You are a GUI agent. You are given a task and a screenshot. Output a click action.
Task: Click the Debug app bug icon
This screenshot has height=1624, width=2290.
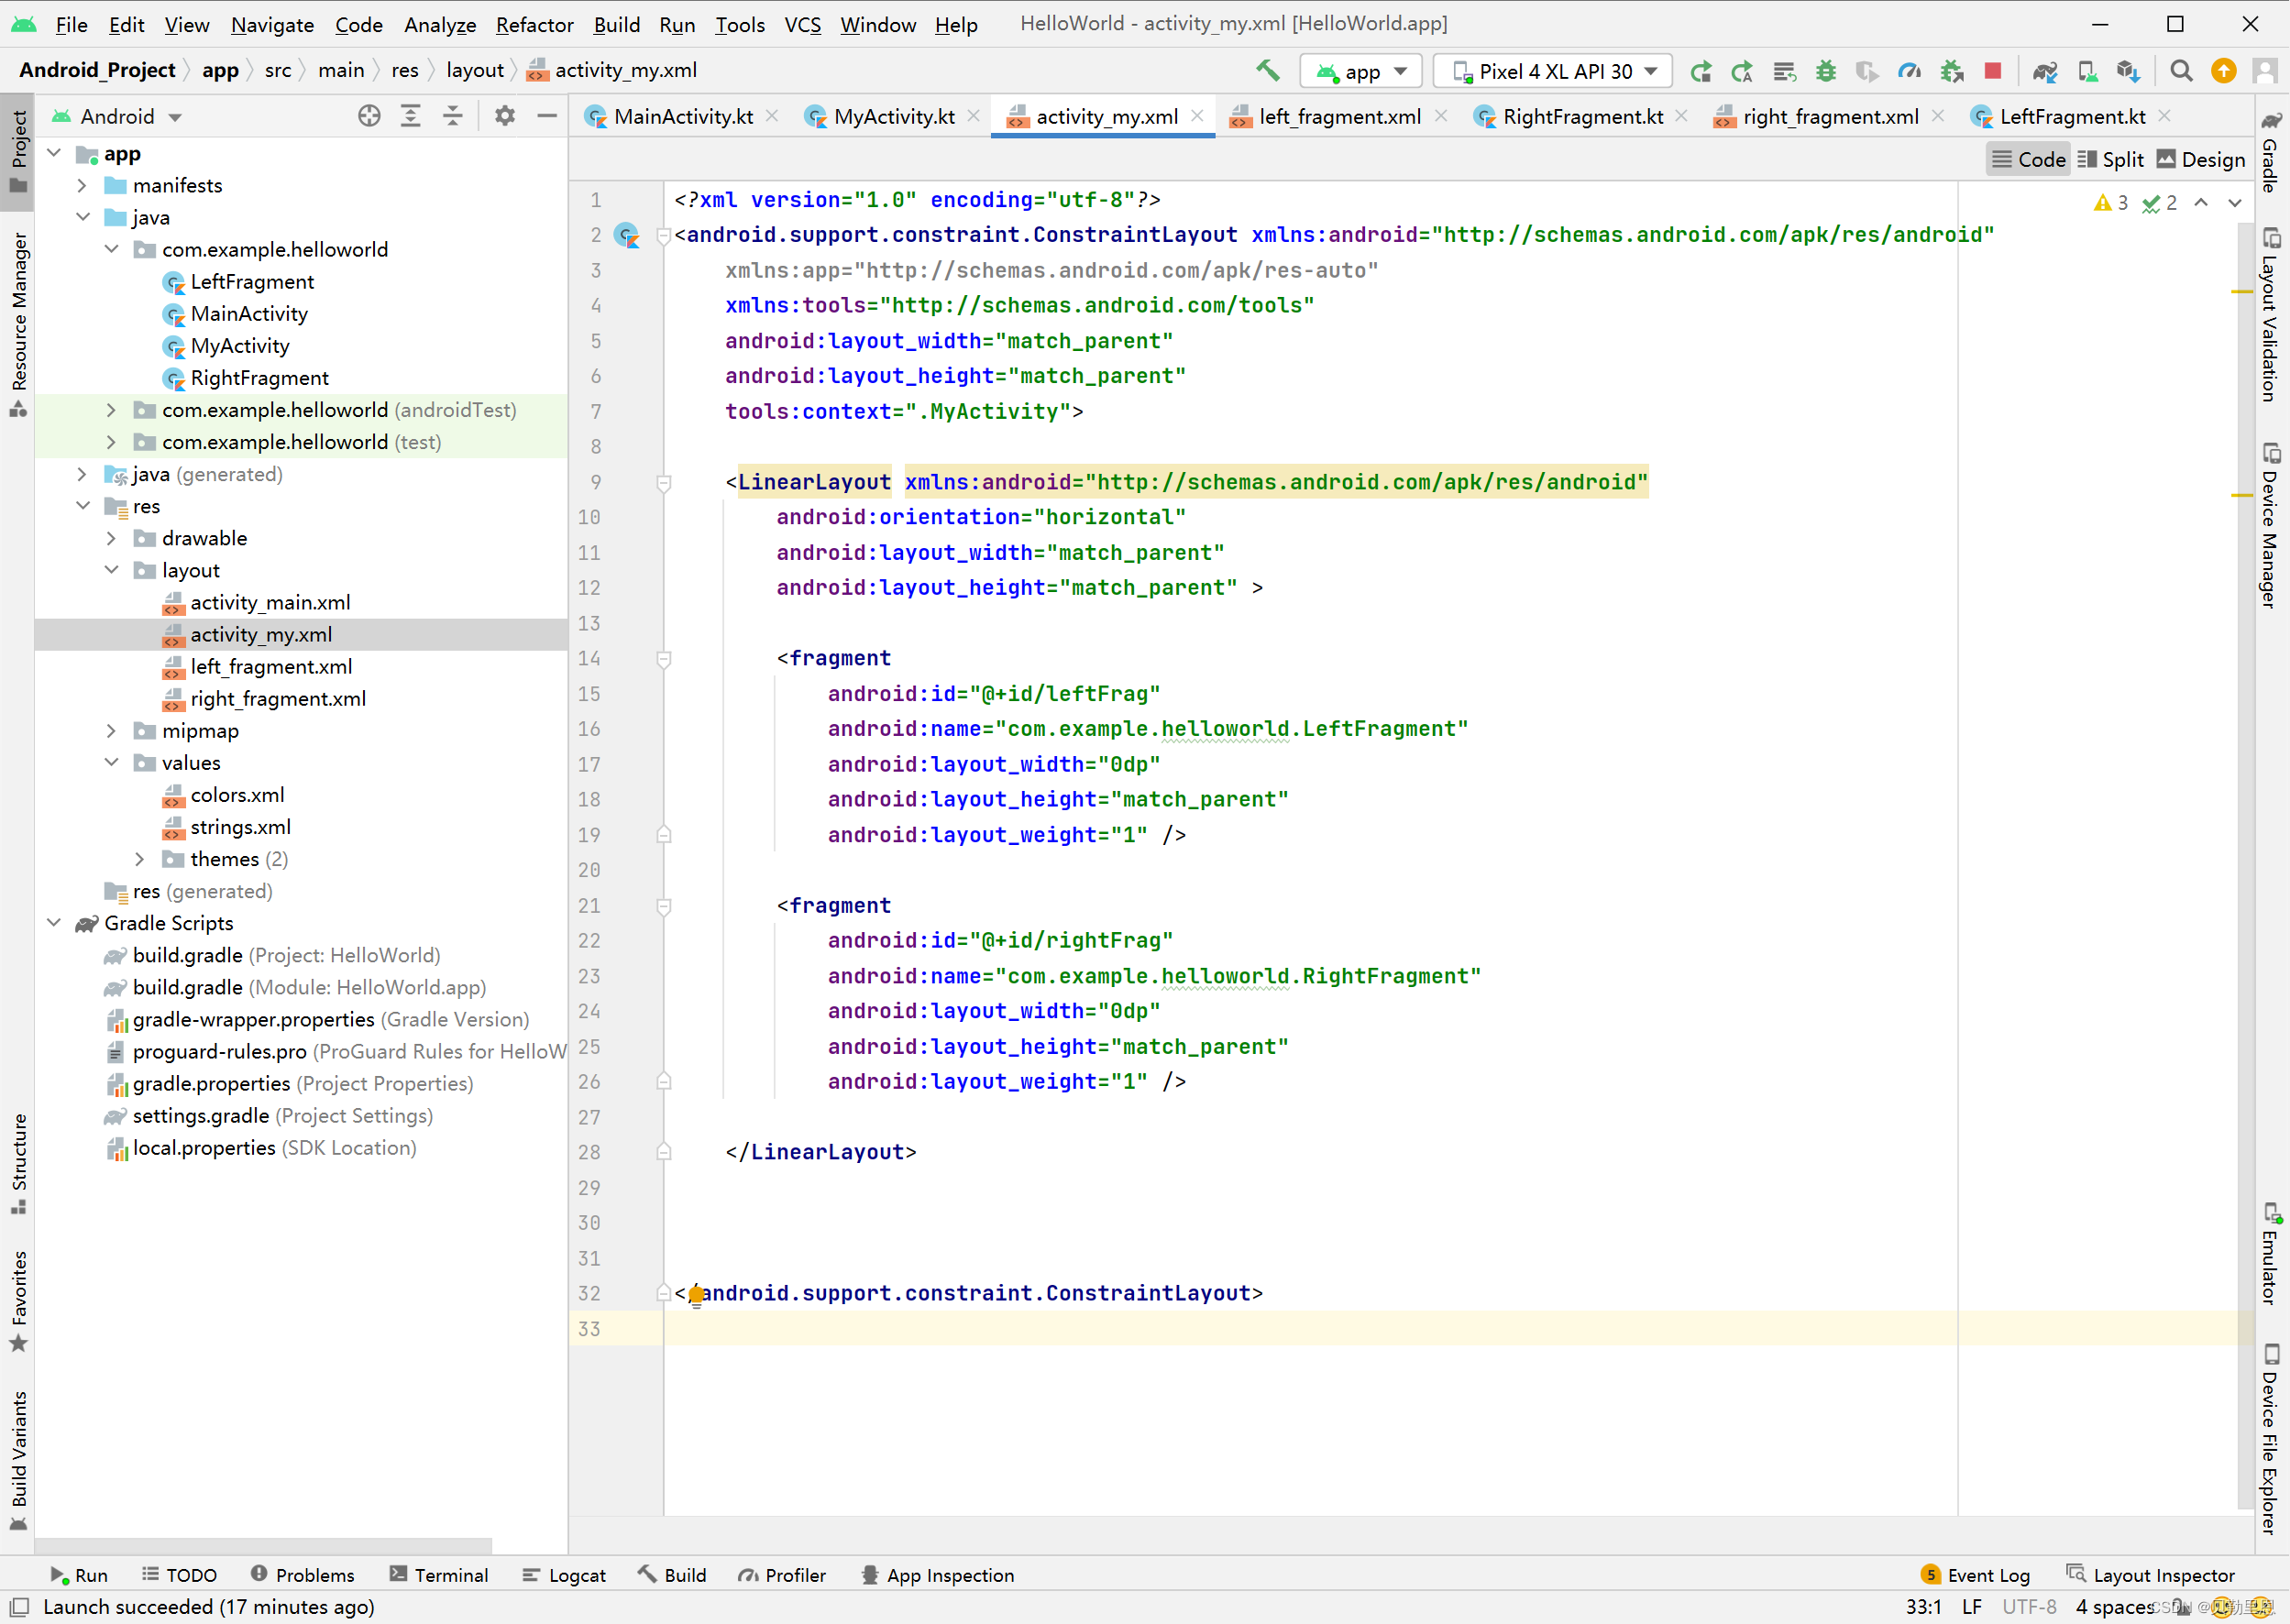[1826, 71]
